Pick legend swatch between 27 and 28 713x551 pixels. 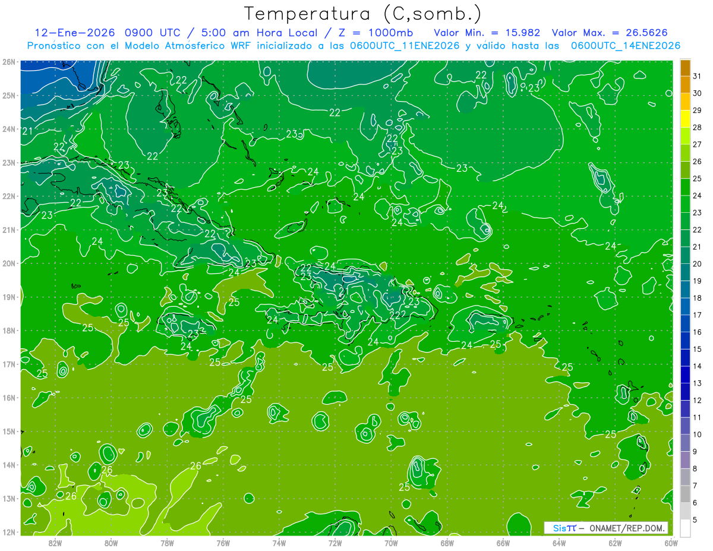point(685,136)
